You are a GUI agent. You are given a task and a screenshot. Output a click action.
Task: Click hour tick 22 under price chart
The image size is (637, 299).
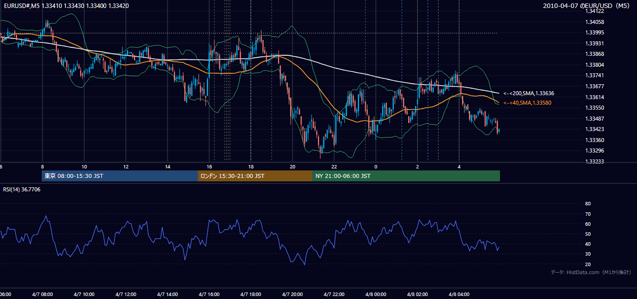334,166
